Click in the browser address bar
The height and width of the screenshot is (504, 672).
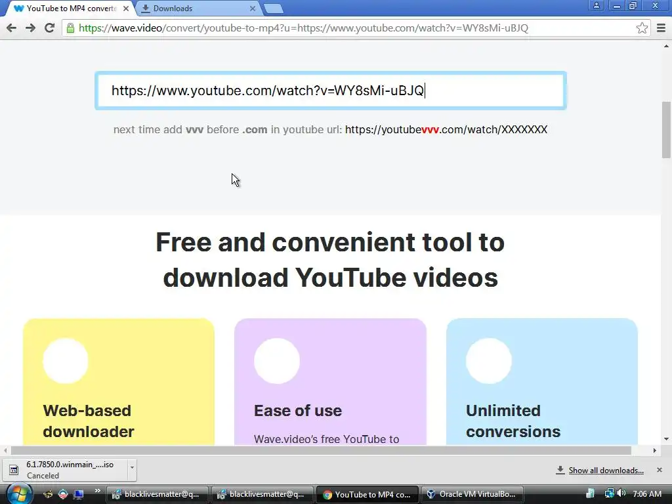click(x=356, y=28)
